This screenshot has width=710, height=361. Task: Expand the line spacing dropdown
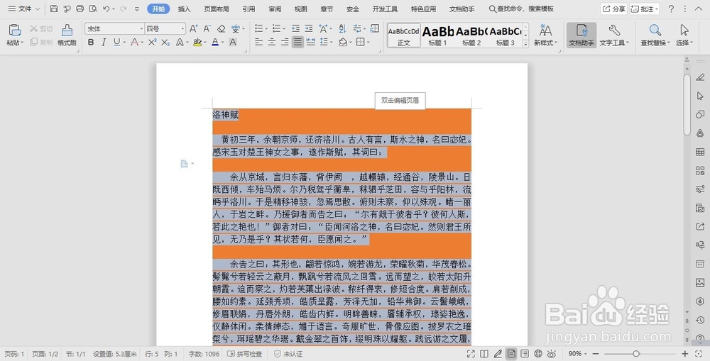[332, 42]
